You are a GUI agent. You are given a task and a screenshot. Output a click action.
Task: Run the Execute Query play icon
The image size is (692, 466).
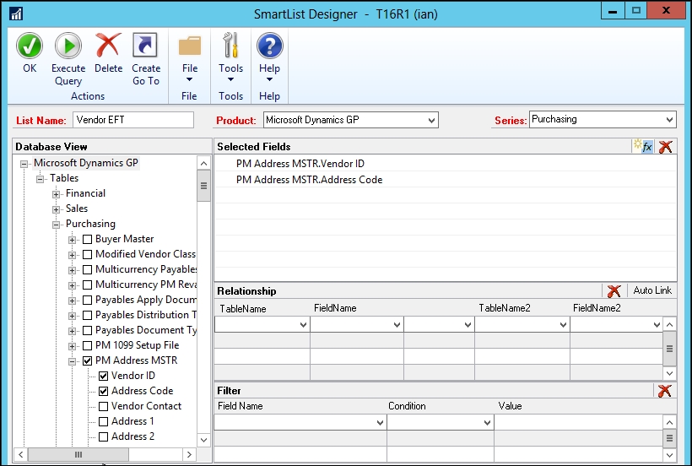coord(68,46)
